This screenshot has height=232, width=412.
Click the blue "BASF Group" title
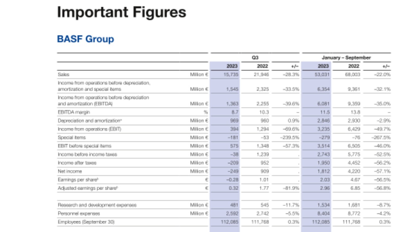click(x=85, y=39)
